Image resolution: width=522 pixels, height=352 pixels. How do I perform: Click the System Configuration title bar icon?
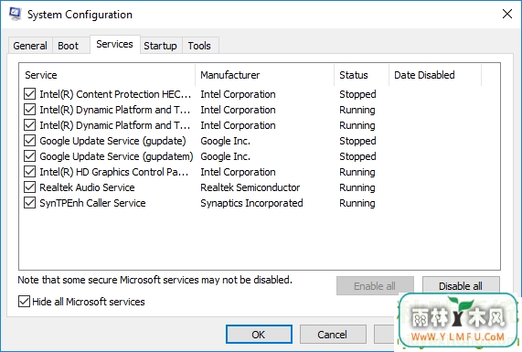(15, 15)
